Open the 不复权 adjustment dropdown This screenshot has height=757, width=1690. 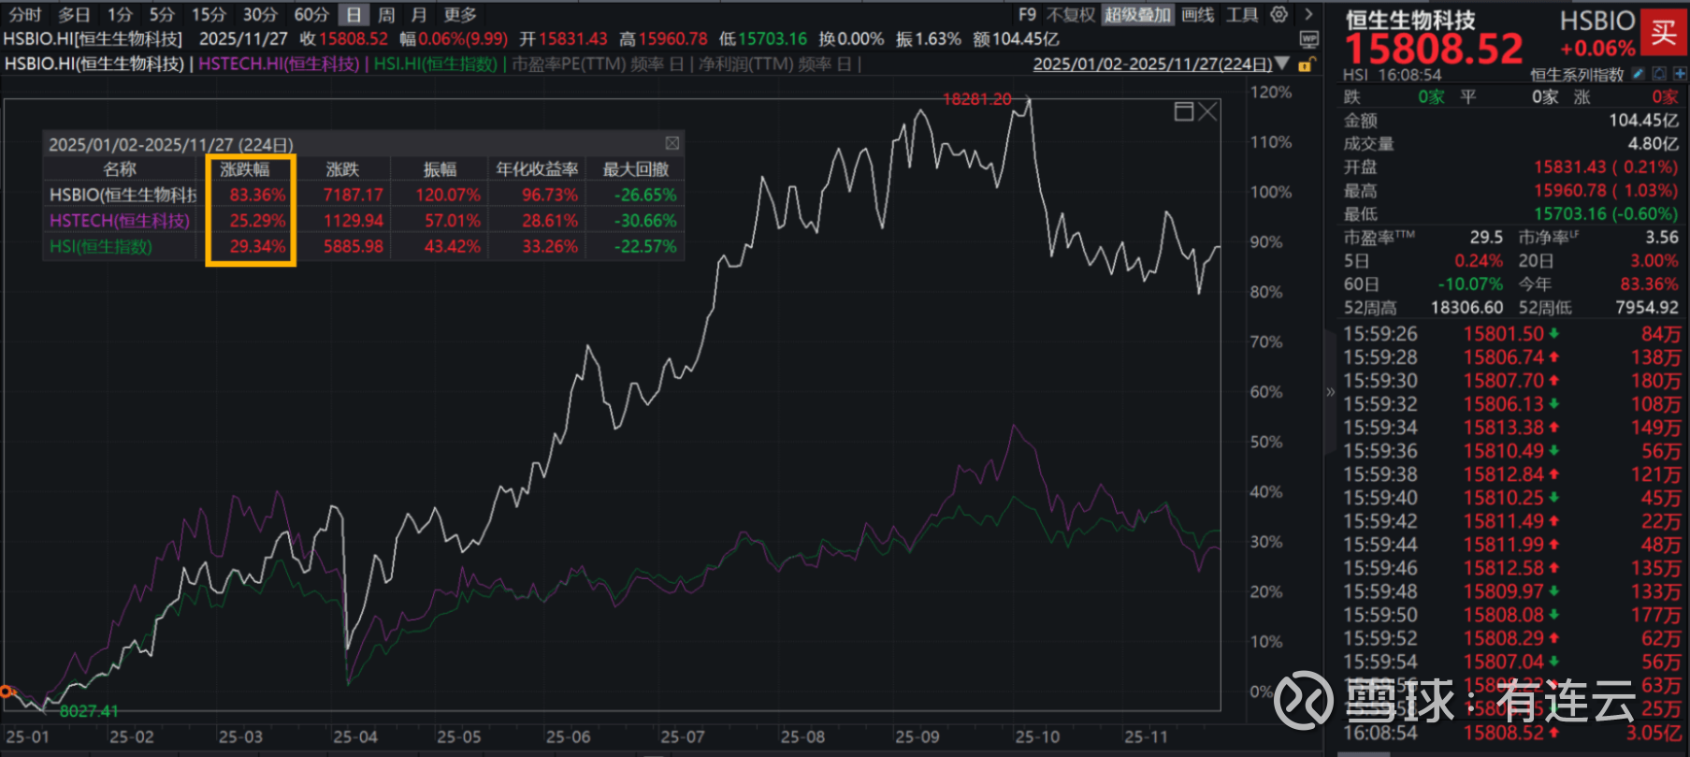pyautogui.click(x=1070, y=15)
